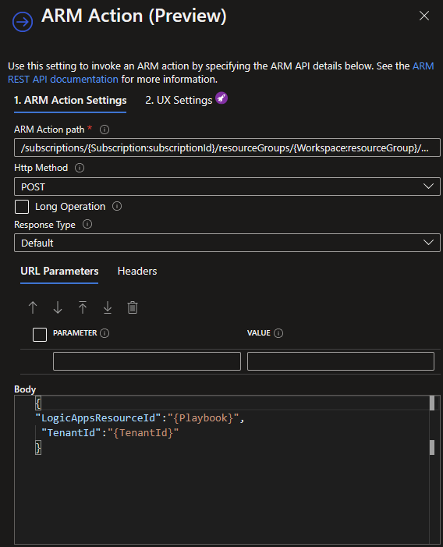Move parameter up with arrow icon
Viewport: 443px width, 547px height.
point(33,307)
